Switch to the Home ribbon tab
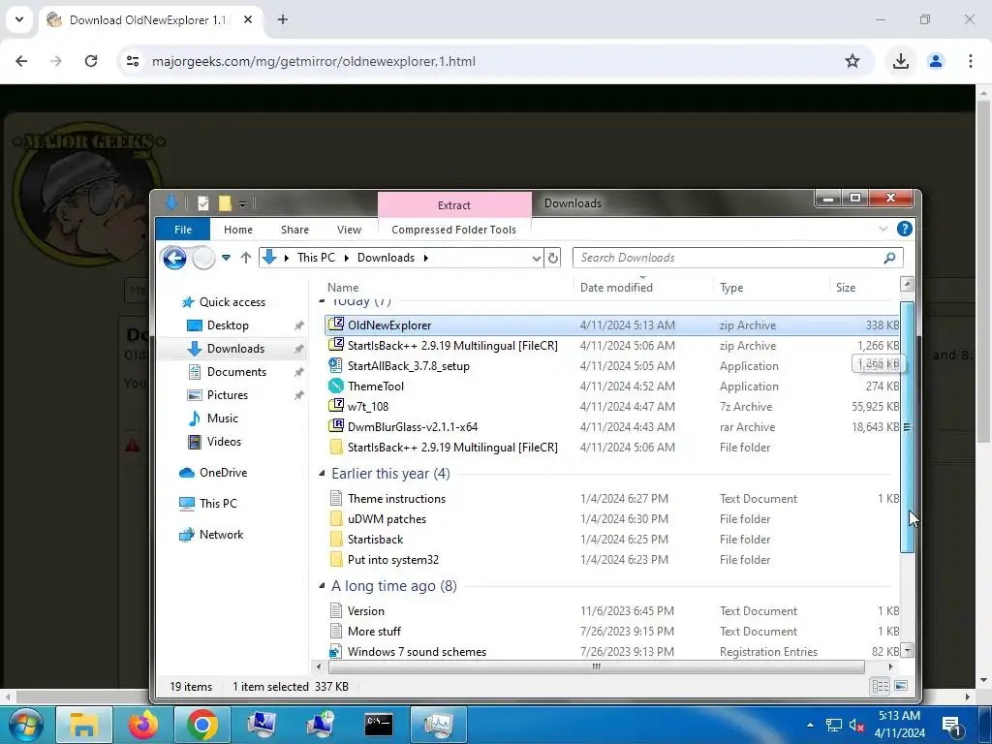Image resolution: width=992 pixels, height=744 pixels. tap(238, 230)
